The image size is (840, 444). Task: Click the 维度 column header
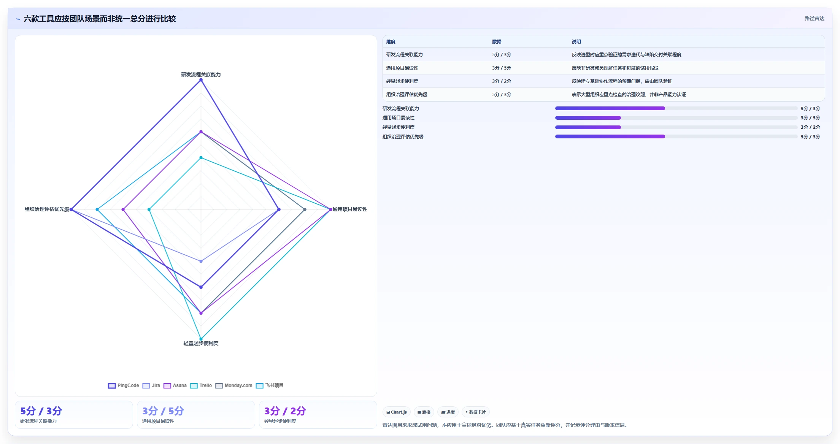coord(391,42)
